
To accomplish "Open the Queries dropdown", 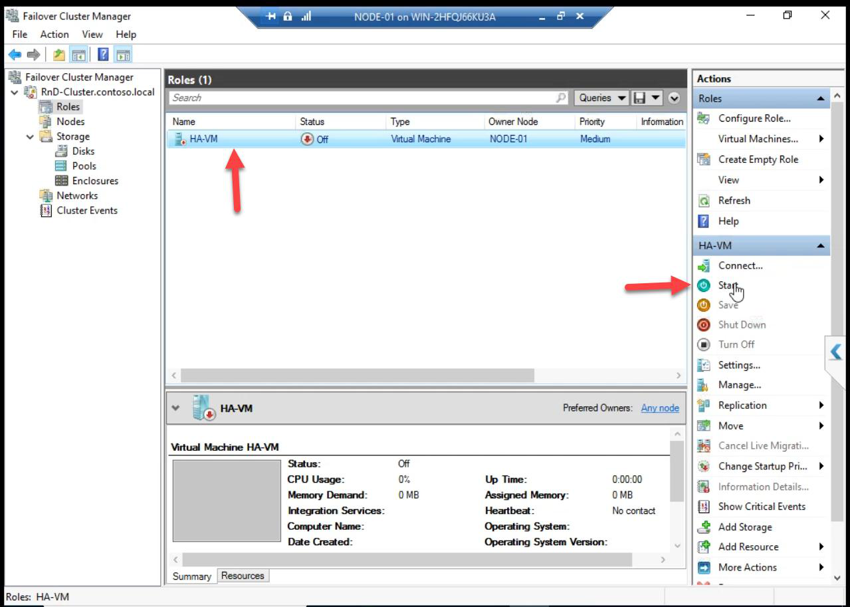I will [601, 98].
